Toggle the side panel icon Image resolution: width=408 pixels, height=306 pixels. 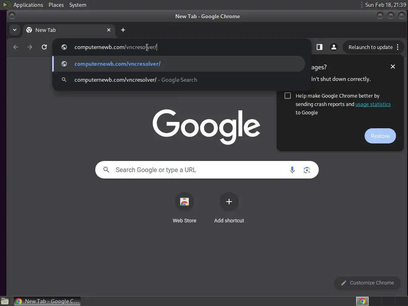(x=320, y=47)
